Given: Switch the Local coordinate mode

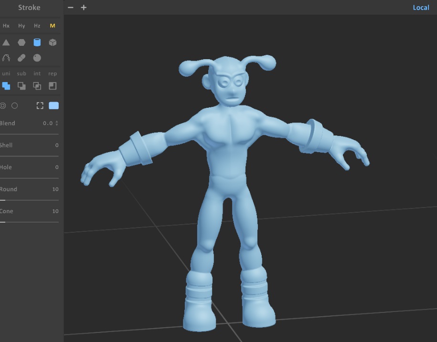Looking at the screenshot, I should pyautogui.click(x=421, y=8).
